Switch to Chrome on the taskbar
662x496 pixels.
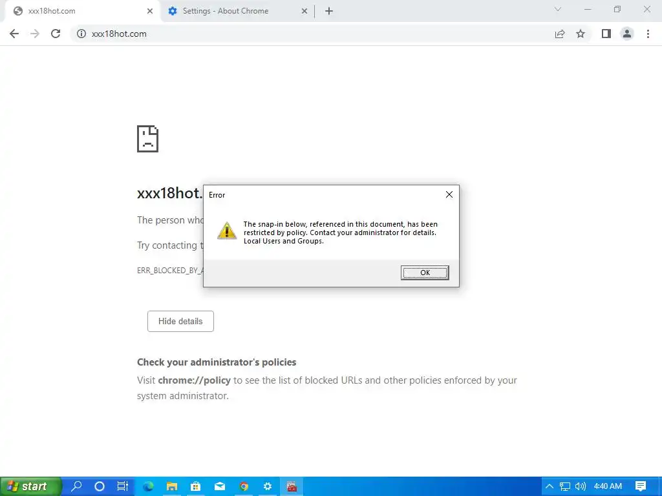click(x=244, y=486)
